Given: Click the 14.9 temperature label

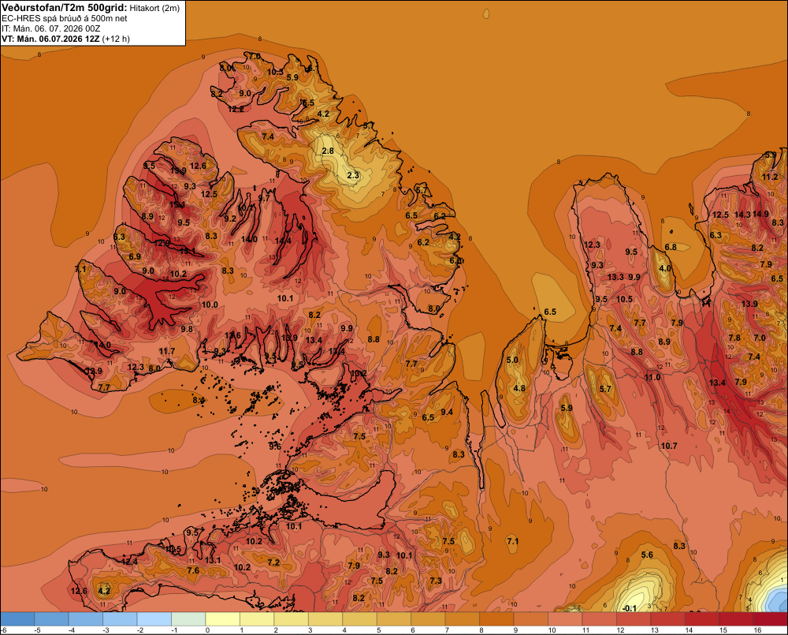Looking at the screenshot, I should coord(761,214).
